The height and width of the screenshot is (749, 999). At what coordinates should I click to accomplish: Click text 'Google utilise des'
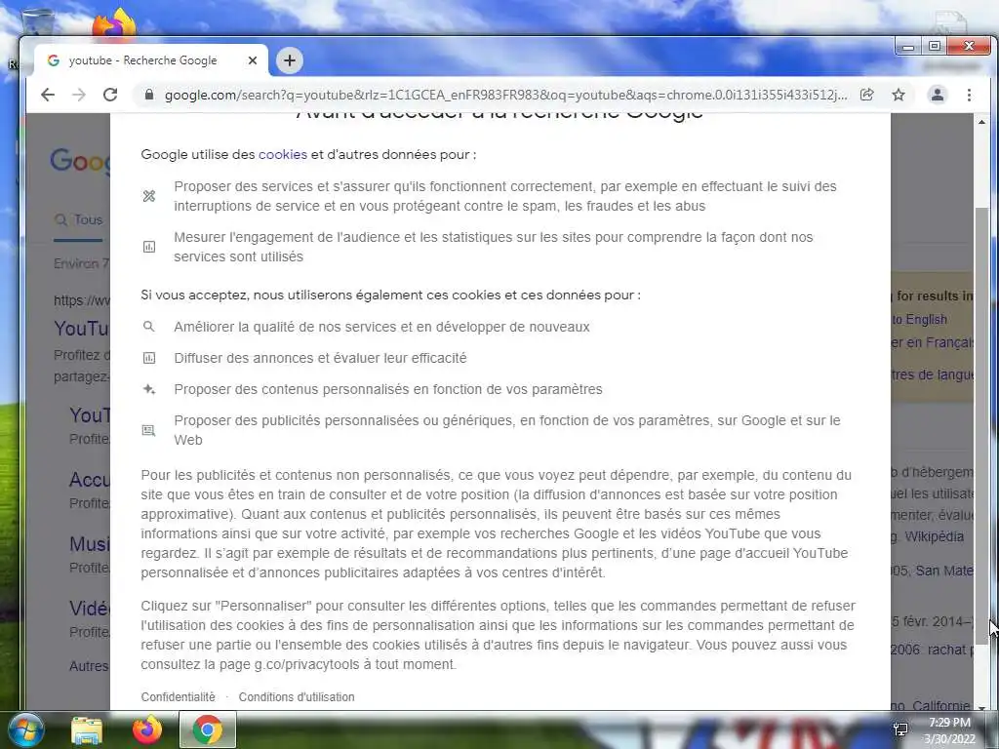click(198, 154)
